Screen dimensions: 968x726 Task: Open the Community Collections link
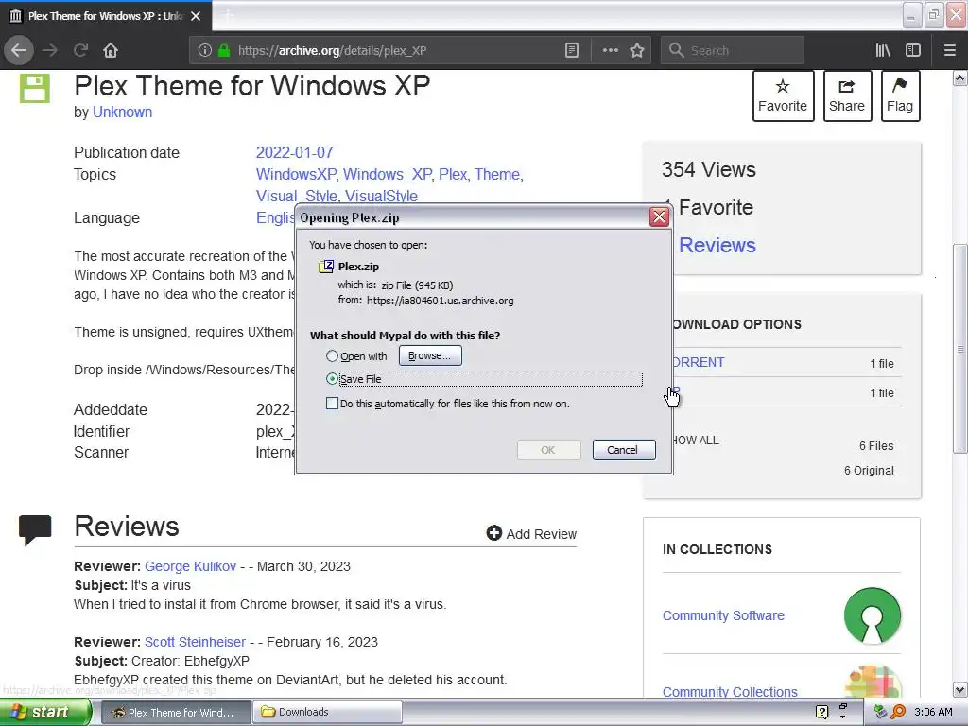pyautogui.click(x=730, y=691)
